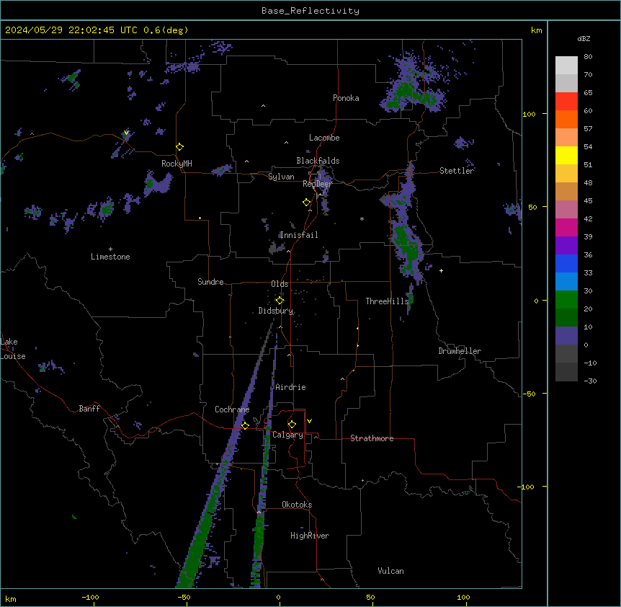The image size is (621, 607).
Task: Click the slate purple 0–10 dBZ legend swatch
Action: tap(566, 336)
